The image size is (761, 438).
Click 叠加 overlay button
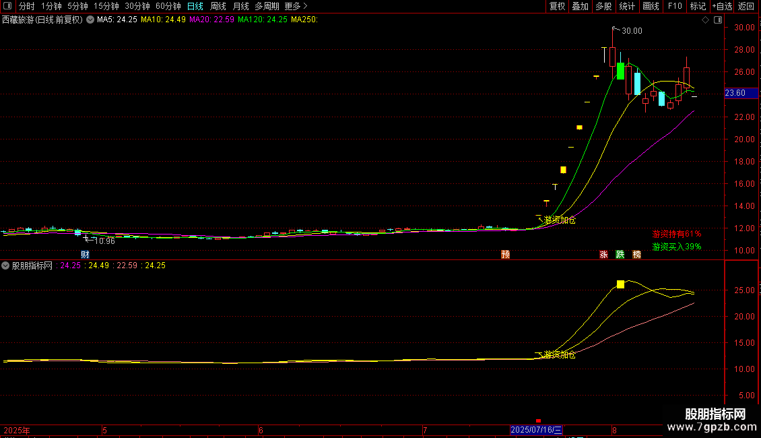(x=580, y=6)
